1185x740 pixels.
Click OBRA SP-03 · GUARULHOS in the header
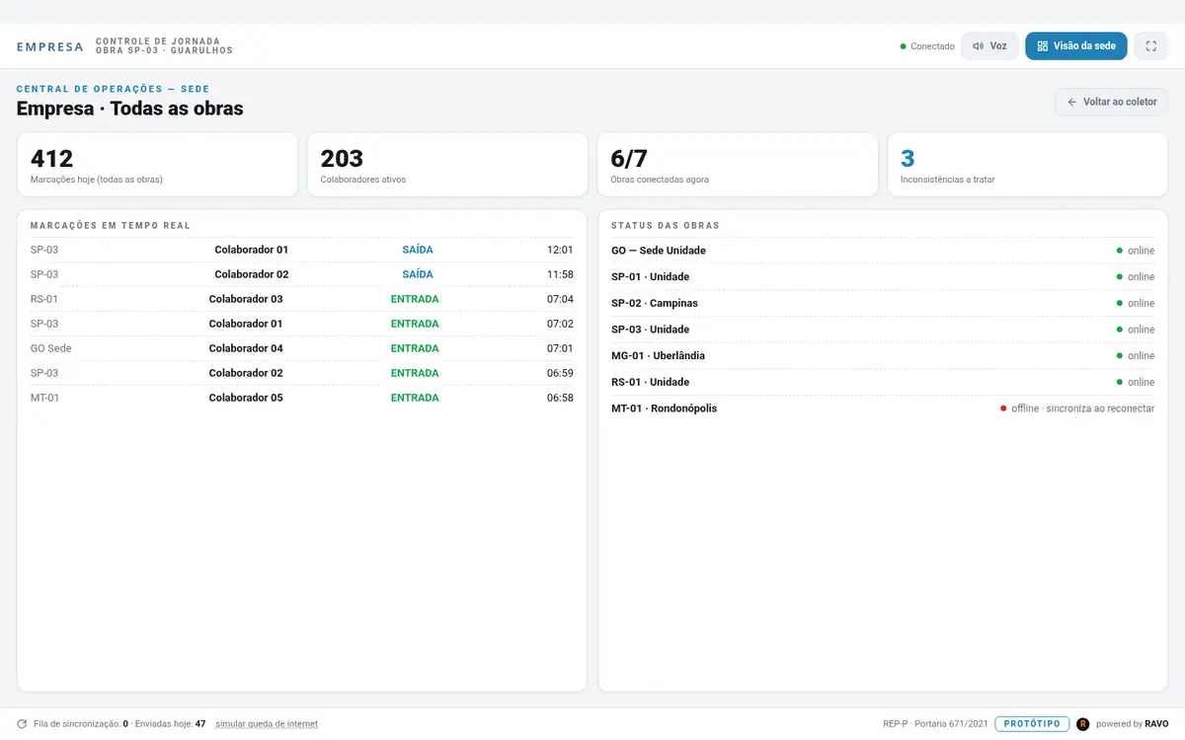coord(164,50)
